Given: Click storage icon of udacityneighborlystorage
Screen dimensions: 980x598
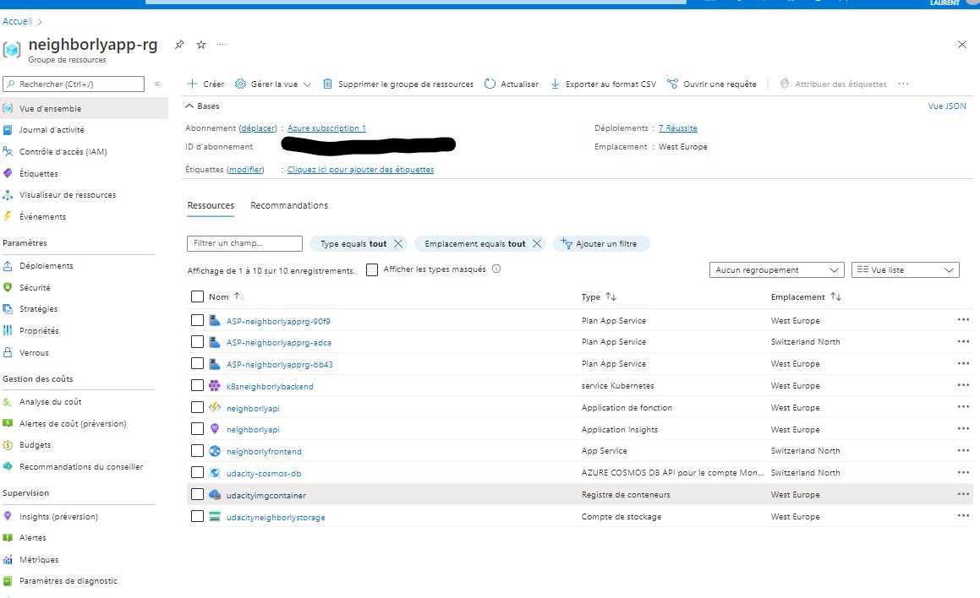Looking at the screenshot, I should click(x=215, y=516).
